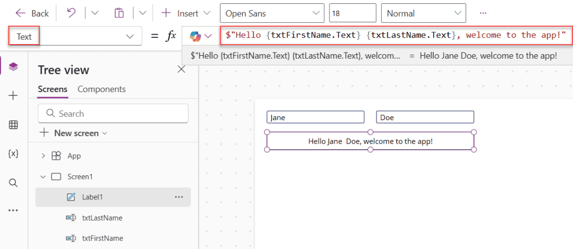The image size is (573, 249).
Task: Expand the App tree node
Action: pyautogui.click(x=43, y=156)
